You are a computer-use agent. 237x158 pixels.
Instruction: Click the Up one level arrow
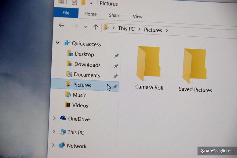coord(95,27)
